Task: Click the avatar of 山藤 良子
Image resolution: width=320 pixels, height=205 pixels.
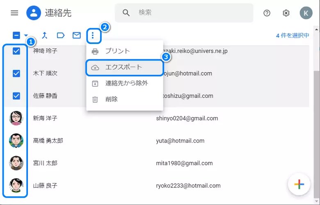Action: click(x=16, y=185)
